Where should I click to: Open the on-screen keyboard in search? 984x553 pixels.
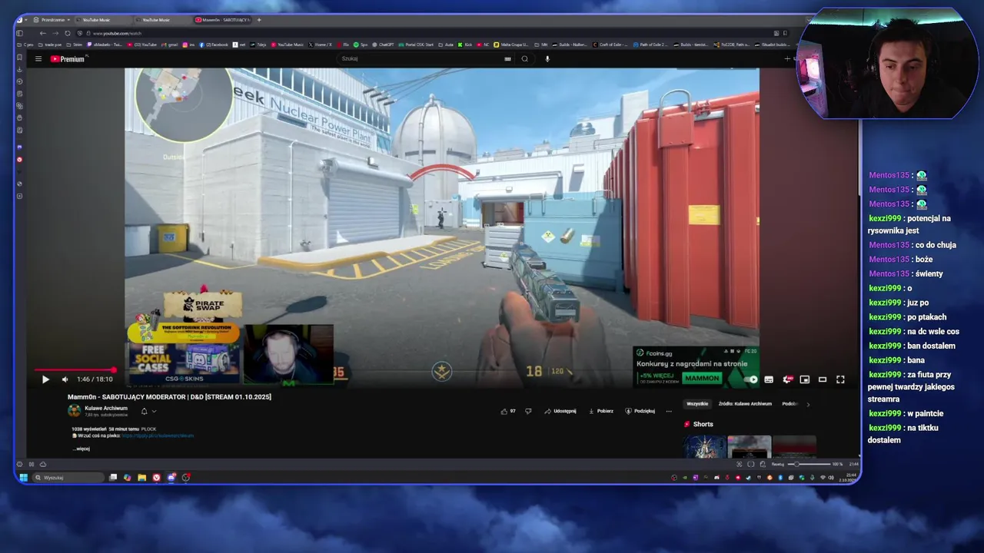tap(507, 58)
